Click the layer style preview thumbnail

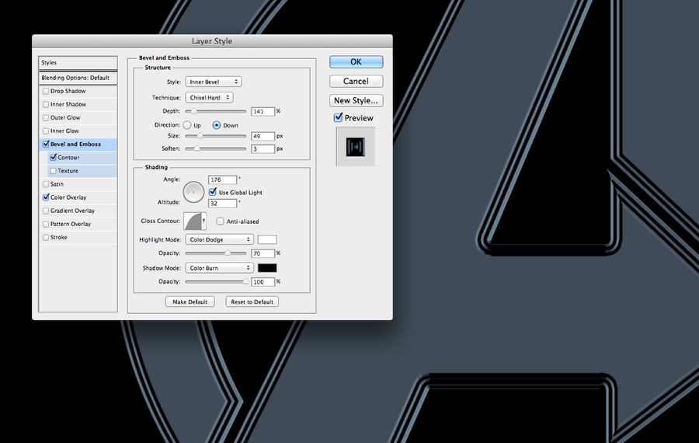coord(356,147)
